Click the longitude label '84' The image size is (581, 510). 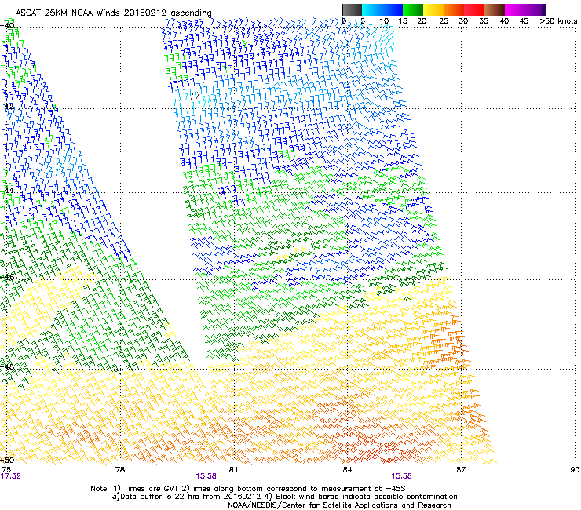347,470
